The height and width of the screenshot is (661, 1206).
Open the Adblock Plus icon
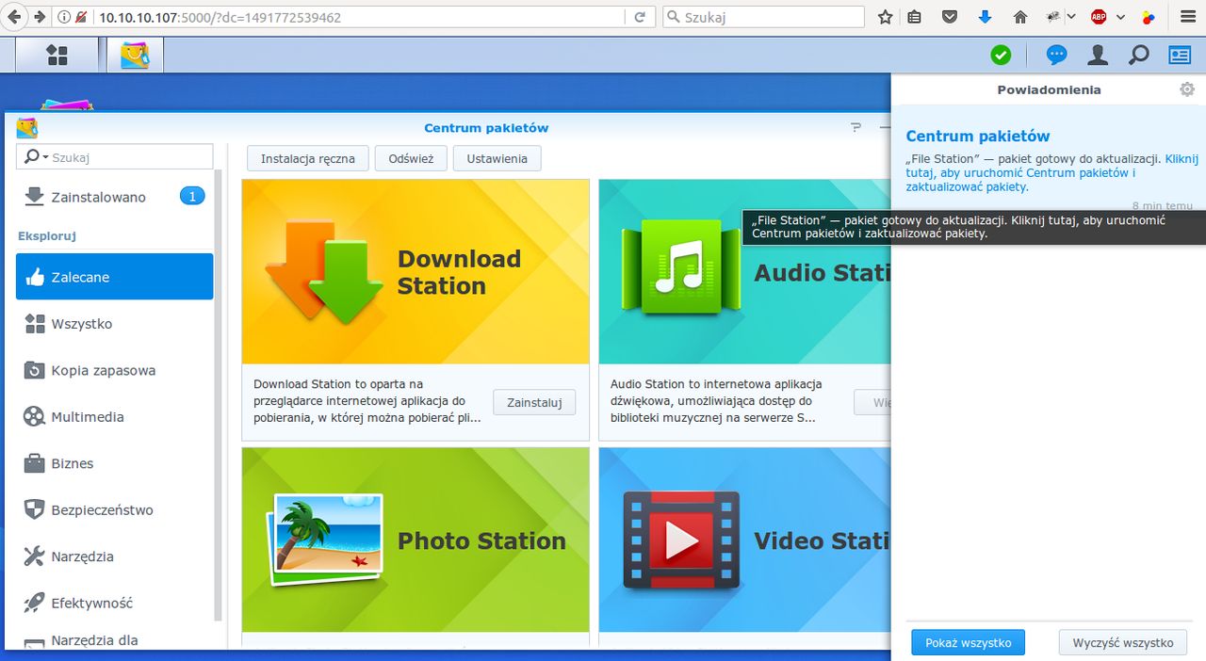(x=1099, y=17)
